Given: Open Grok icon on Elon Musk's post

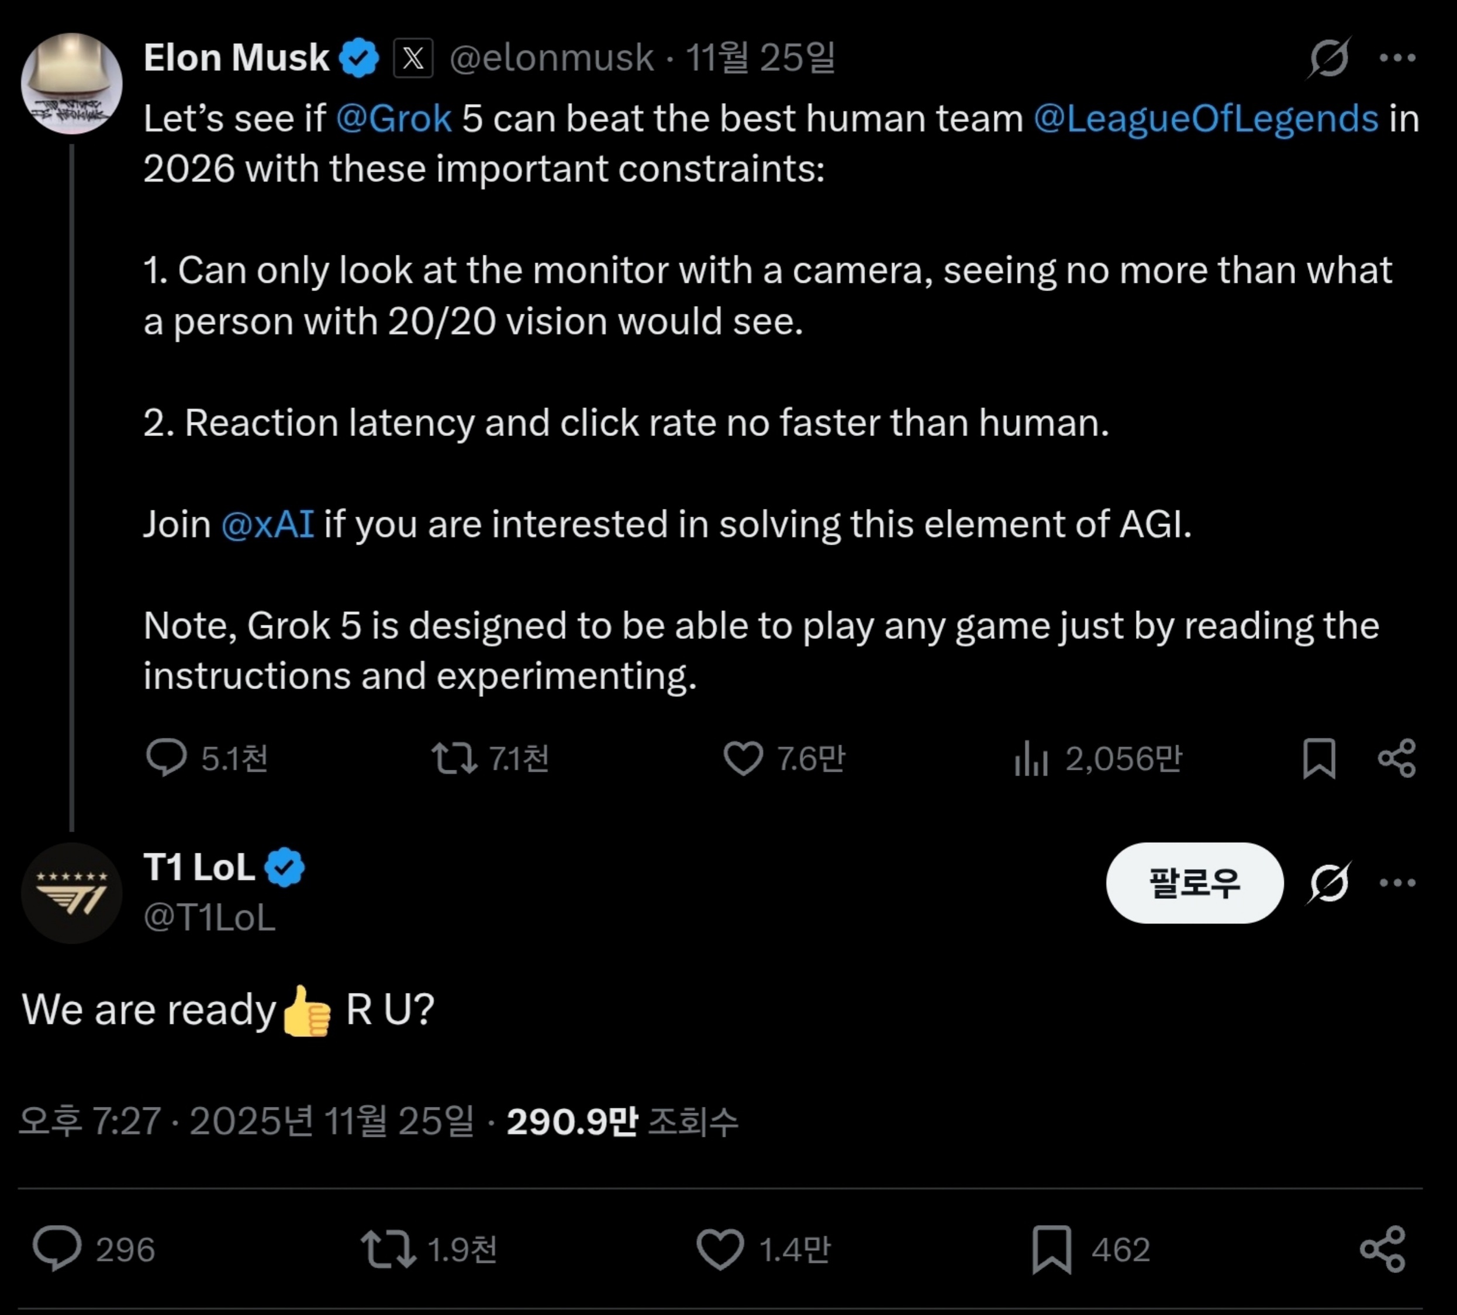Looking at the screenshot, I should (x=1328, y=57).
